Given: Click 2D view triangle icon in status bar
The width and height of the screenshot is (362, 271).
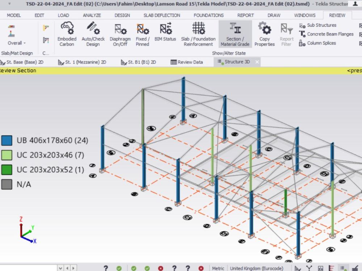Looking at the screenshot, I should click(x=298, y=268).
